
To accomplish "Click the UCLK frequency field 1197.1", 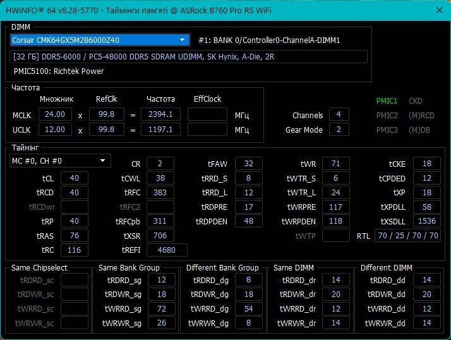I will [x=160, y=130].
